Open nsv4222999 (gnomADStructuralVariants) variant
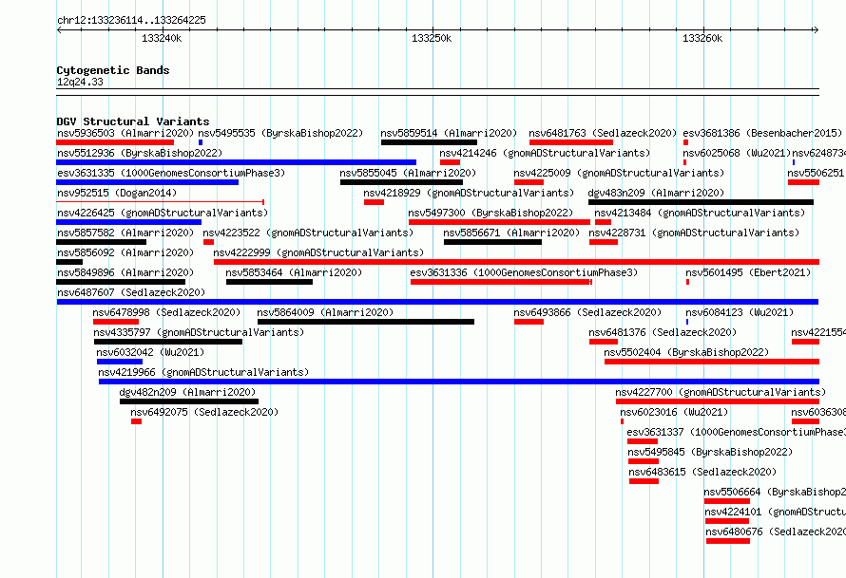846x578 pixels. [318, 252]
